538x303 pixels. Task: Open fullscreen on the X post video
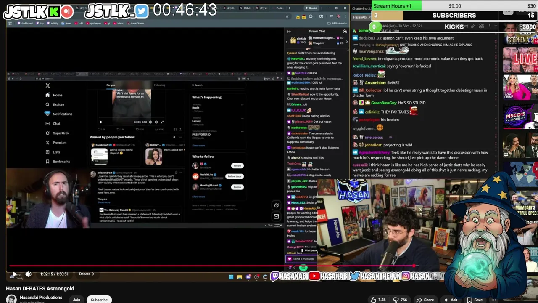162,122
